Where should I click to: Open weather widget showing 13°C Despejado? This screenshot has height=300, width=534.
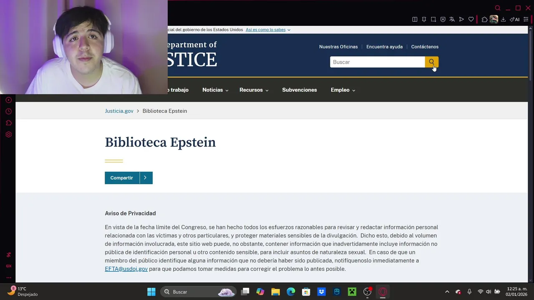coord(23,292)
